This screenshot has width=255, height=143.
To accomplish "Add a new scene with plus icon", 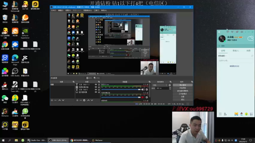I will 52,100.
